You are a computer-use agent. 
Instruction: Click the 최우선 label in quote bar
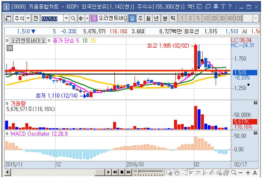pos(191,31)
